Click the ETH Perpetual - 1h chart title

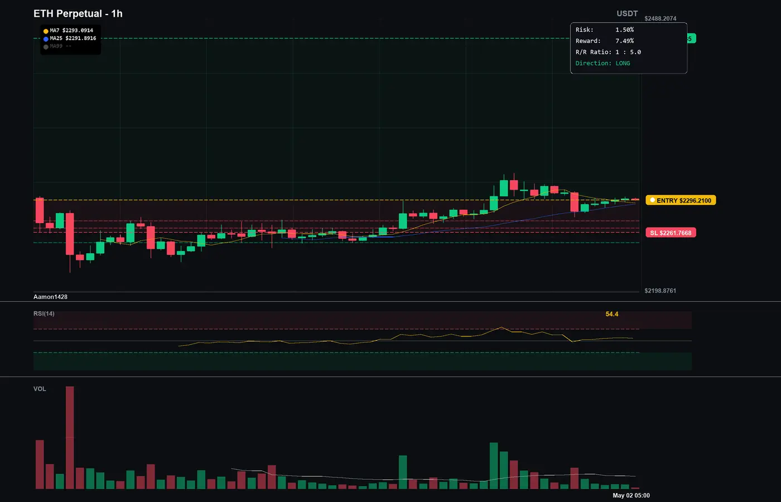tap(78, 13)
